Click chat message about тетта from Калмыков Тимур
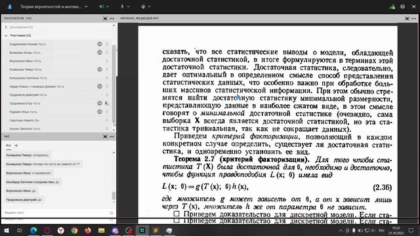Screen dimensions: 420x236 [43, 164]
